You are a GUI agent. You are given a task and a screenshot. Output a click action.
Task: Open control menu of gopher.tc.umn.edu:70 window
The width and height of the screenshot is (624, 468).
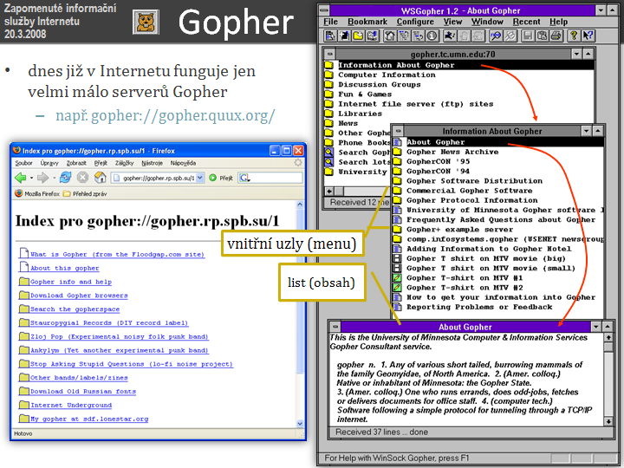click(x=329, y=54)
